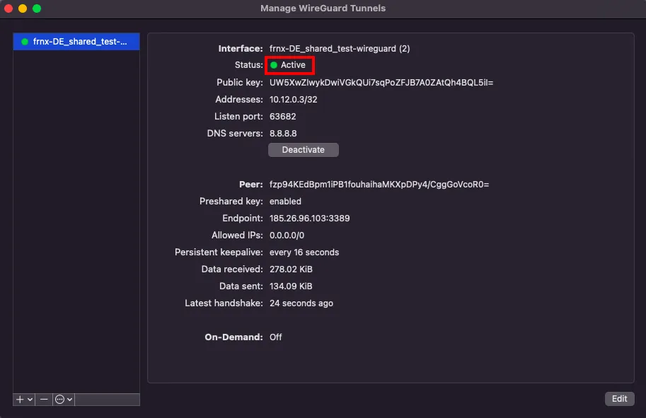Click the address value 10.12.0.3/32

(294, 100)
